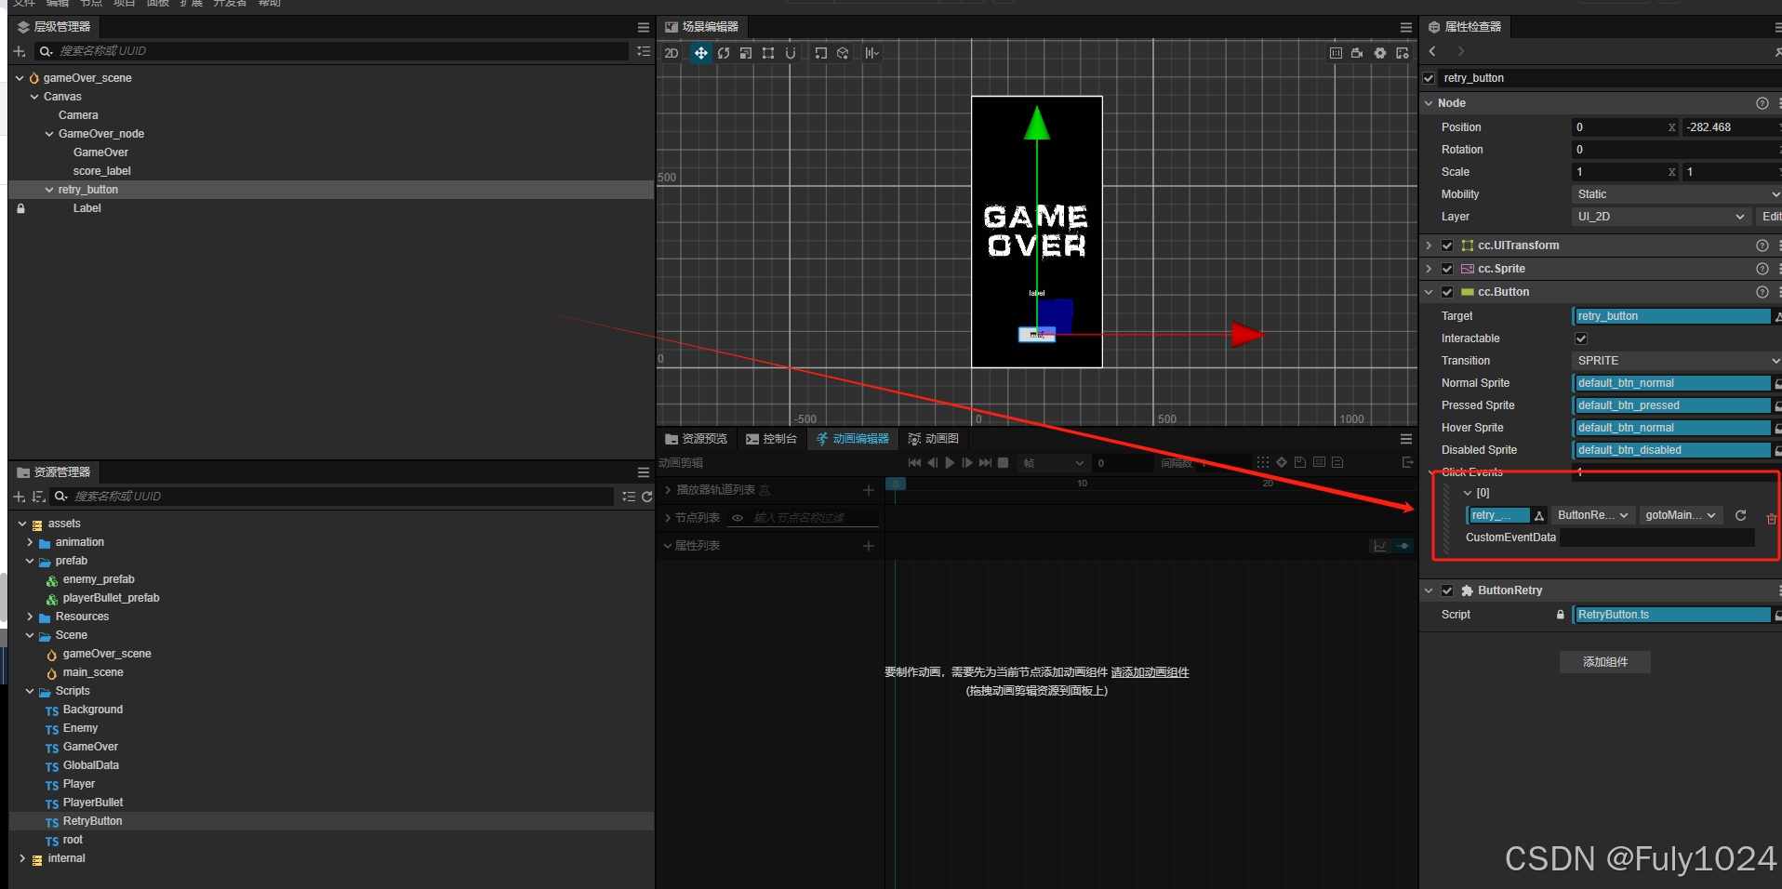Toggle the retry_button node active checkbox
The image size is (1782, 889).
[1429, 78]
